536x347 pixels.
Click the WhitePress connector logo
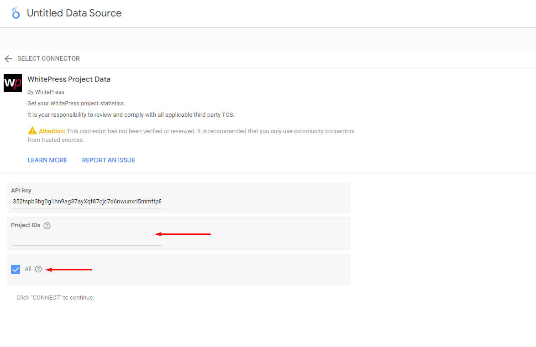13,83
